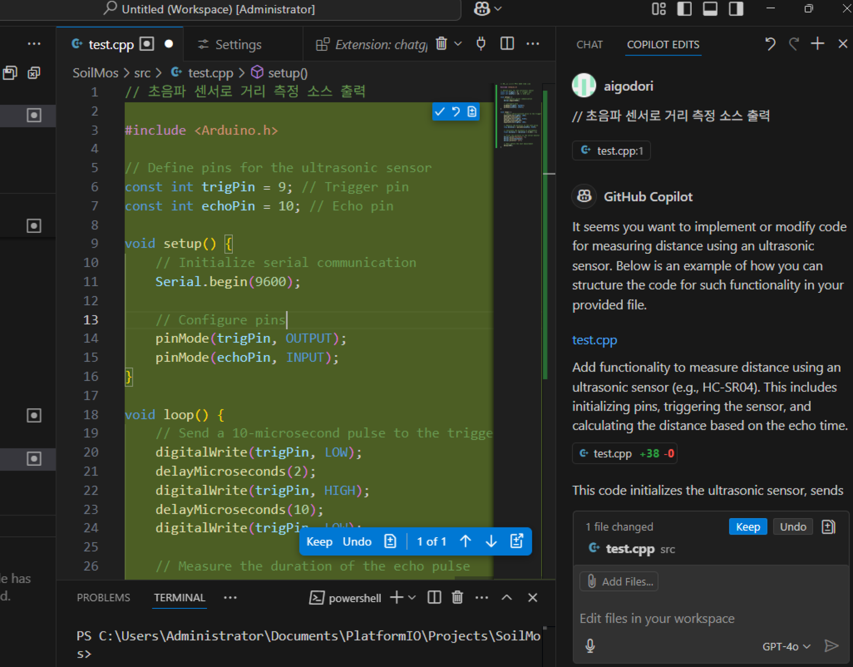Open test.cpp link in Copilot response
The image size is (853, 667).
click(x=594, y=340)
